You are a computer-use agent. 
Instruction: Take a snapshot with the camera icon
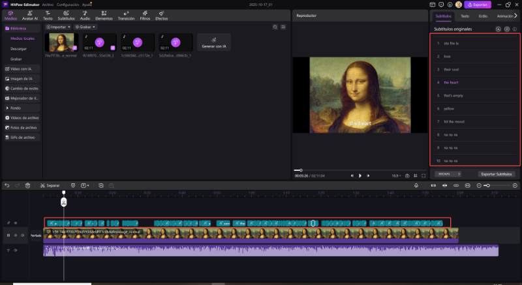tap(407, 175)
